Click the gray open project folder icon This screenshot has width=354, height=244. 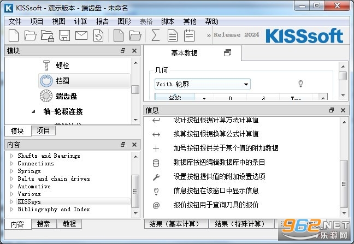point(135,35)
